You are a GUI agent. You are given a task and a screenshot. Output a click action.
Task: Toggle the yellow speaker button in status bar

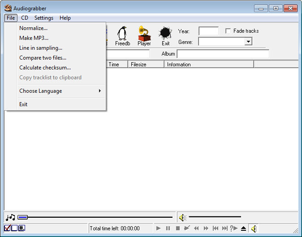coord(254,228)
